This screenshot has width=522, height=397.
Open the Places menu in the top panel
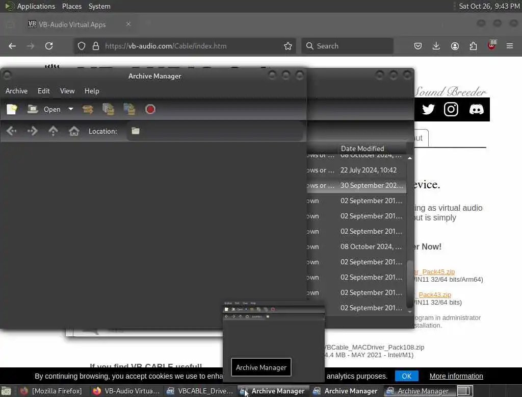pos(72,6)
